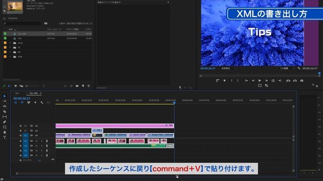
Task: Export frame with camera icon
Action: click(302, 80)
